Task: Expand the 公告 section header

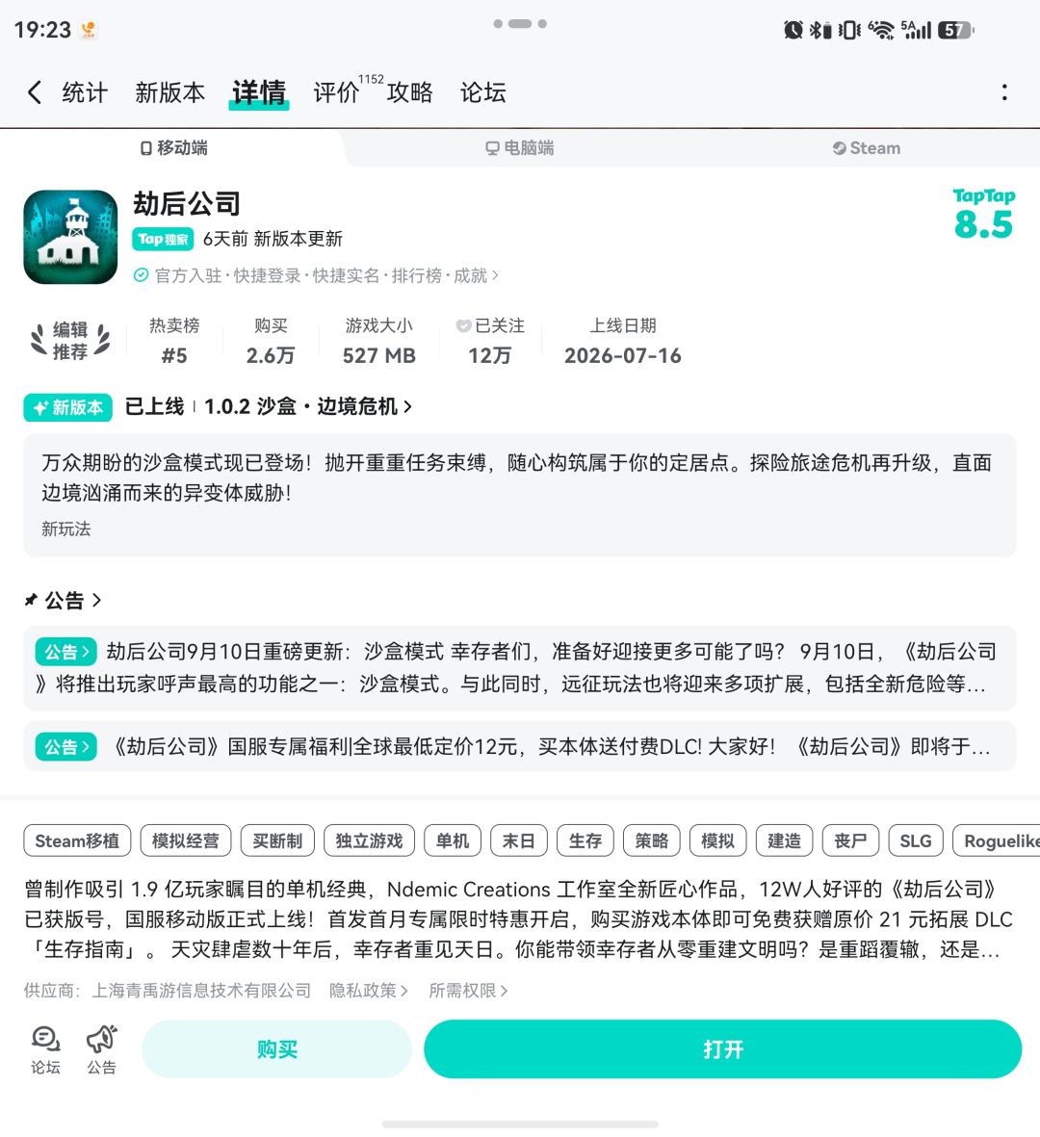Action: (x=64, y=601)
